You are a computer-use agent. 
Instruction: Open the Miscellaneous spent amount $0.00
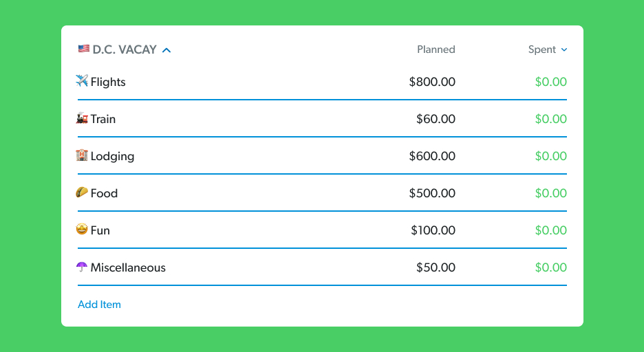coord(550,267)
